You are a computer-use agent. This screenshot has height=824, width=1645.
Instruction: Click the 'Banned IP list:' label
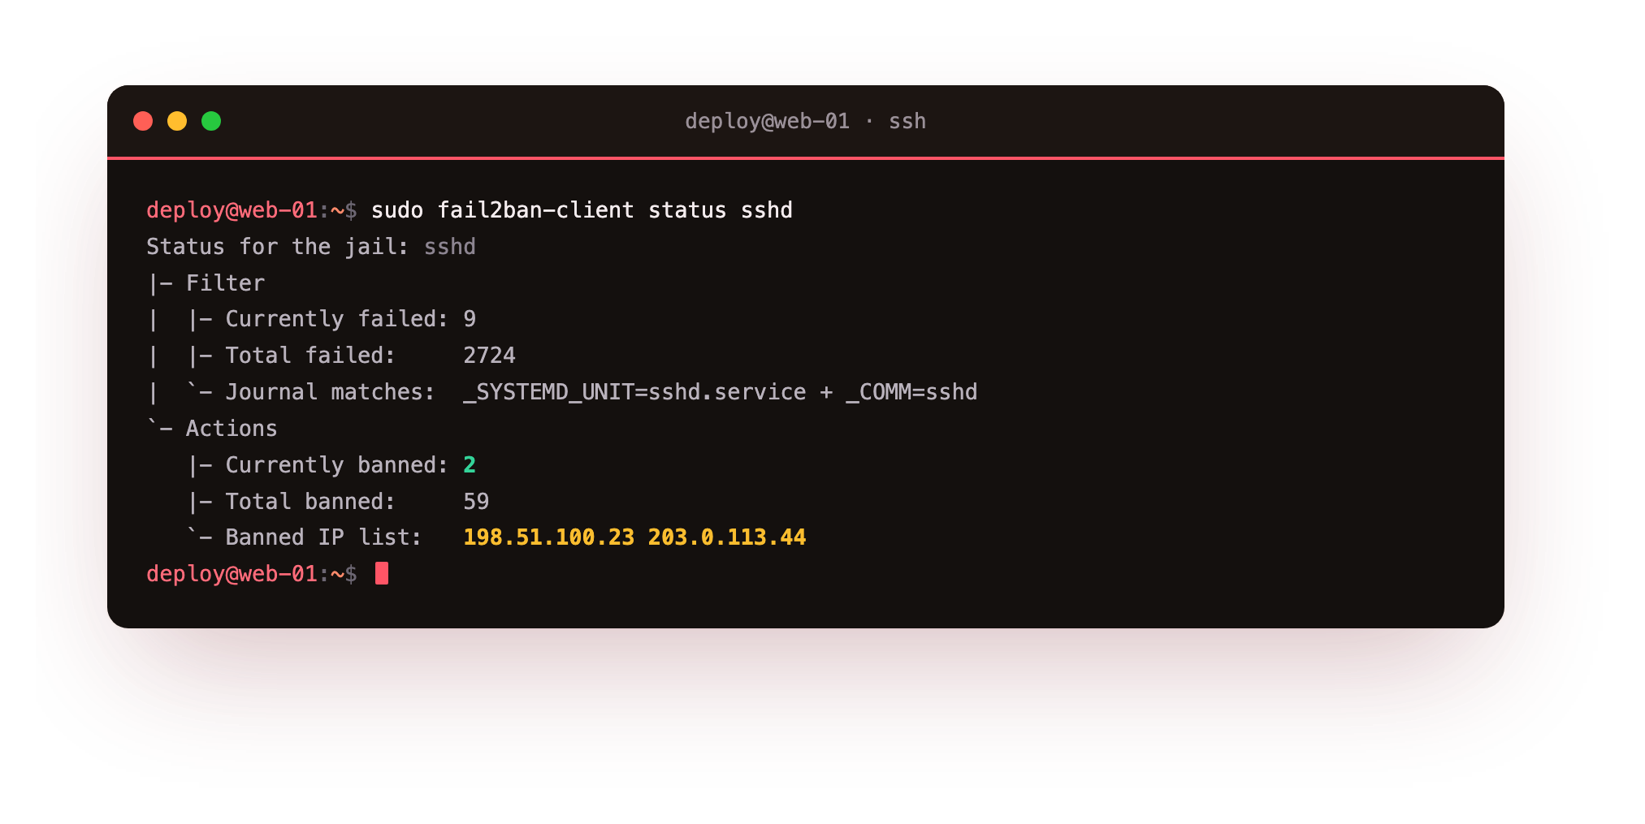point(324,537)
